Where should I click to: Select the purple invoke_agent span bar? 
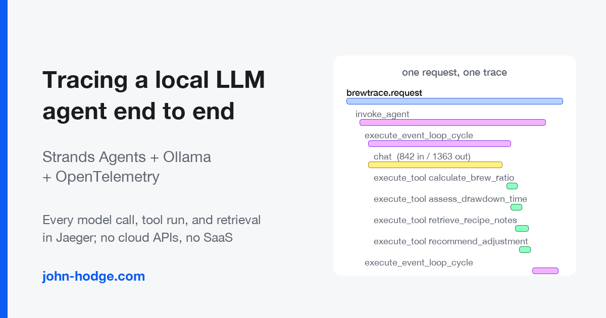(x=452, y=122)
